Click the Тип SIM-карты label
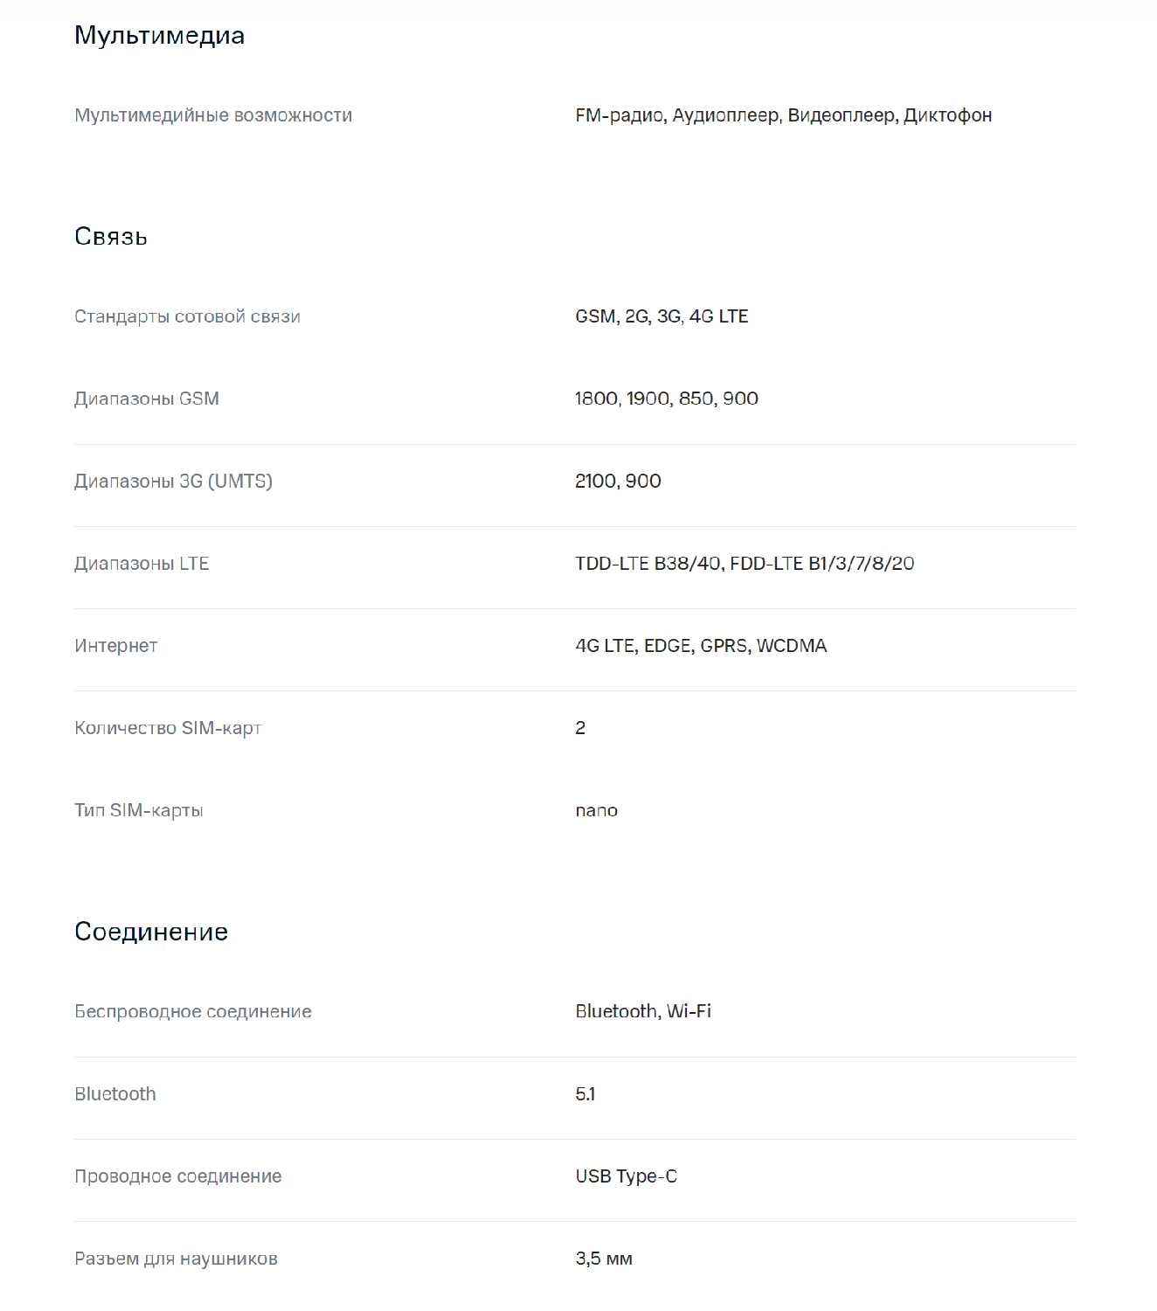This screenshot has width=1157, height=1311. 139,810
